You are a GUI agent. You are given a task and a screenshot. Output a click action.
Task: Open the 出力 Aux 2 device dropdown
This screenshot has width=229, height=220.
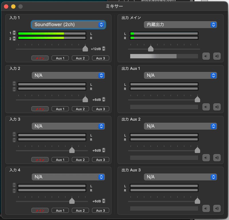tap(180, 126)
